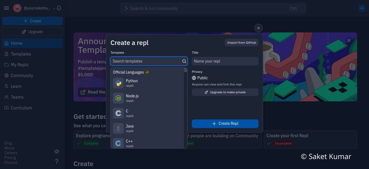Go to Home in sidebar
The image size is (369, 169).
pos(32,43)
